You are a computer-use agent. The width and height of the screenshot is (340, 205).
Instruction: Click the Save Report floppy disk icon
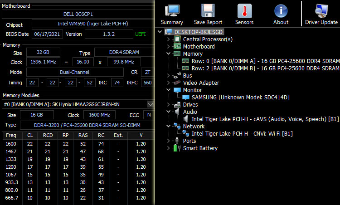click(x=208, y=11)
